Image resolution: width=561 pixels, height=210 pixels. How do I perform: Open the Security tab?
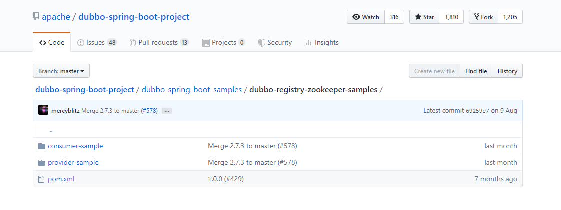tap(275, 42)
